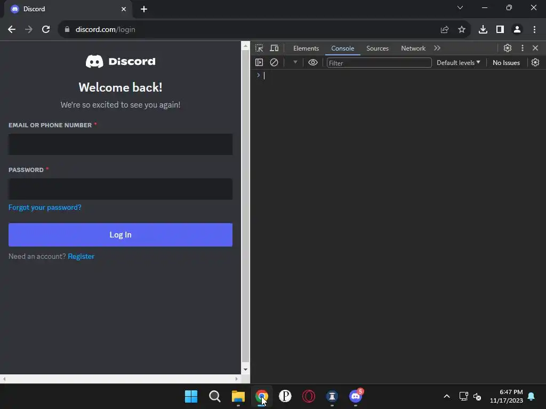Click the console Filter input field
This screenshot has height=409, width=546.
379,63
